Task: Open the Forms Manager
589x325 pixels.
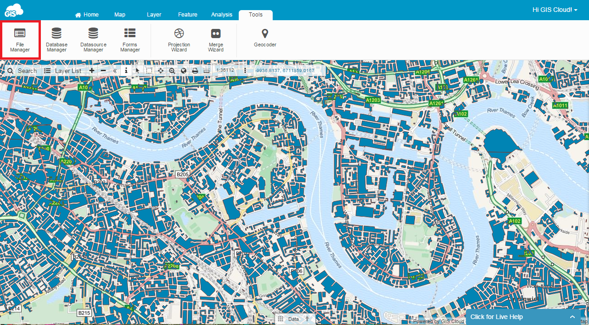Action: coord(130,39)
